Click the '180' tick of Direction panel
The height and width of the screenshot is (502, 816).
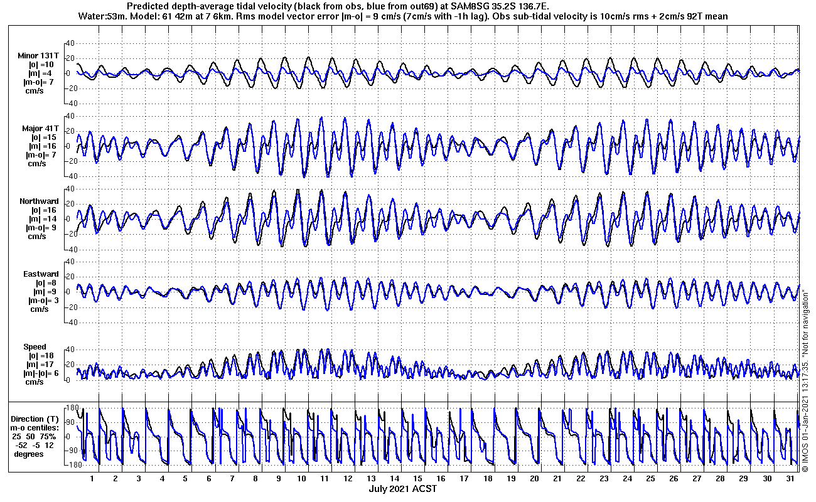pyautogui.click(x=71, y=409)
